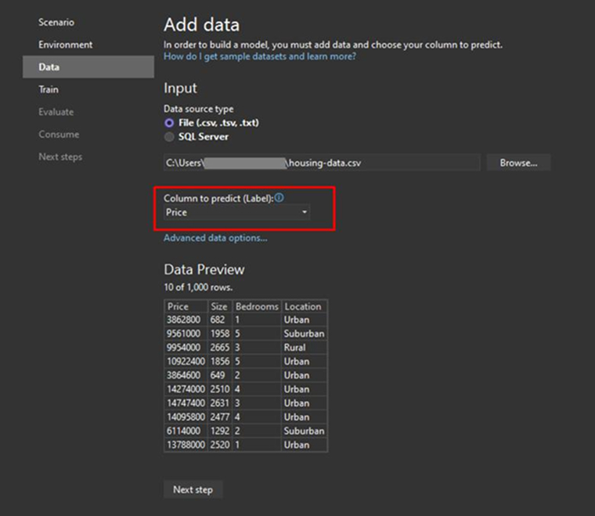Click the Size cell 2477
Screen dimensions: 595x516
(220, 417)
